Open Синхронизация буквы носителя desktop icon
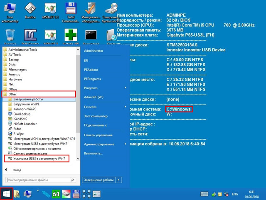The height and width of the screenshot is (200, 266). [x=111, y=13]
